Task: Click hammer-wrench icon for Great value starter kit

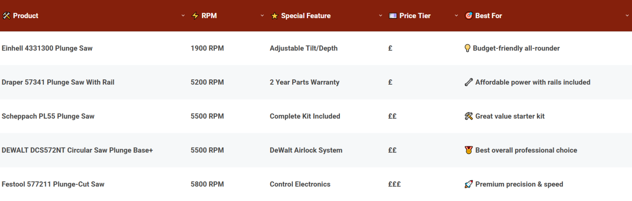Action: [x=468, y=116]
